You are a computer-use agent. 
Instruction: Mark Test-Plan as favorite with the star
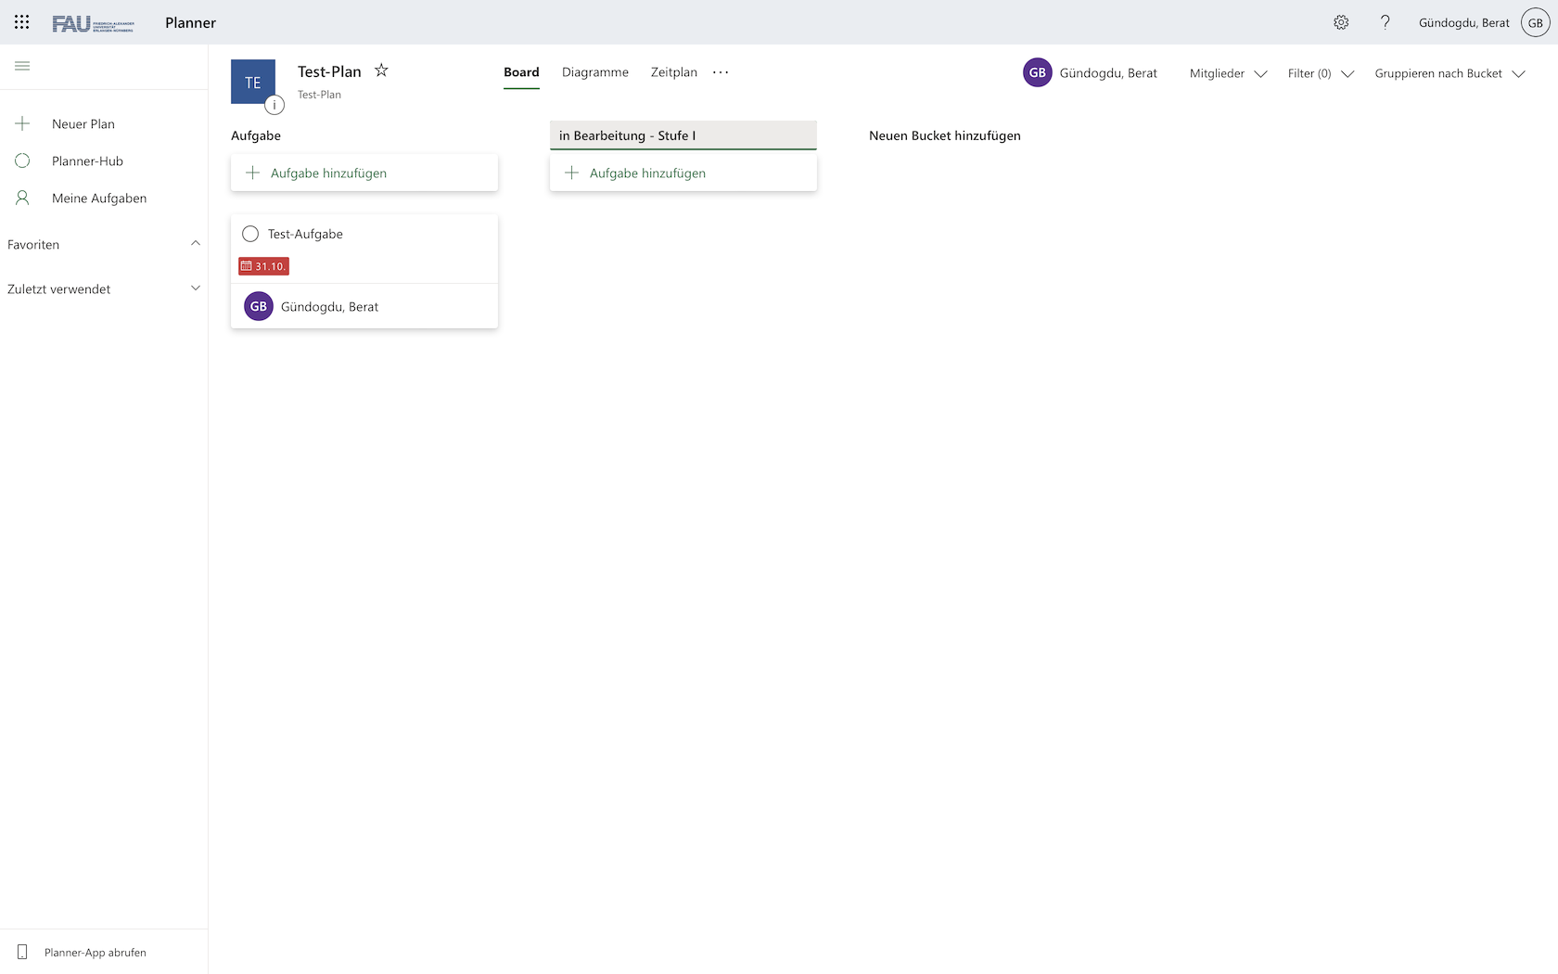[x=381, y=70]
